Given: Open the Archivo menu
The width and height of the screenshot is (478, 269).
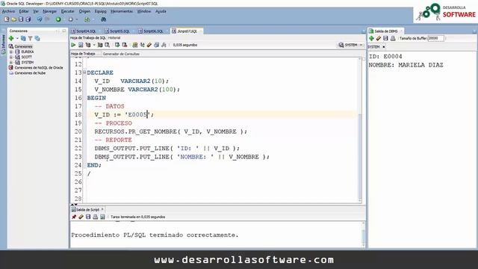Looking at the screenshot, I should [8, 11].
